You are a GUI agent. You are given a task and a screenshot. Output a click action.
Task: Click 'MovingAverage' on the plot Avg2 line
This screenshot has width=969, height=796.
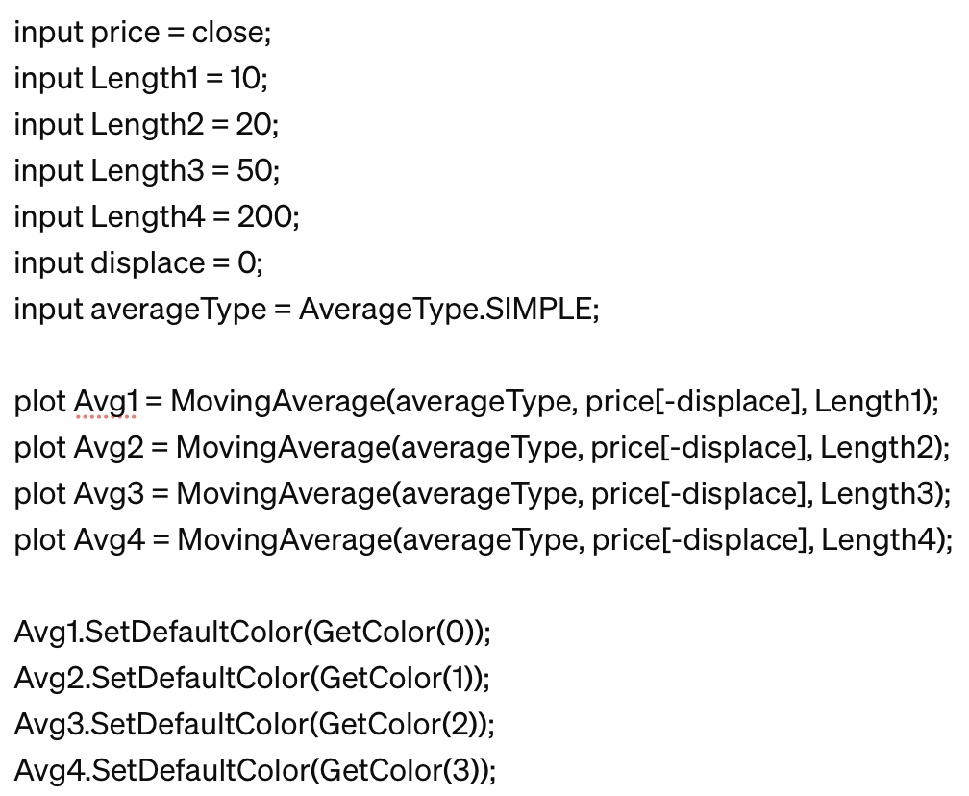(x=281, y=448)
